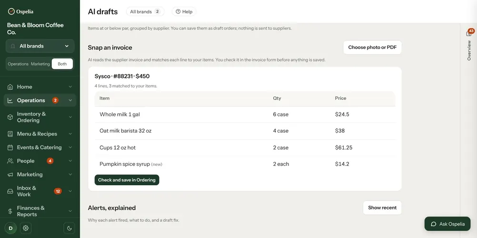
Task: Click the 6 case quantity cell
Action: point(280,114)
